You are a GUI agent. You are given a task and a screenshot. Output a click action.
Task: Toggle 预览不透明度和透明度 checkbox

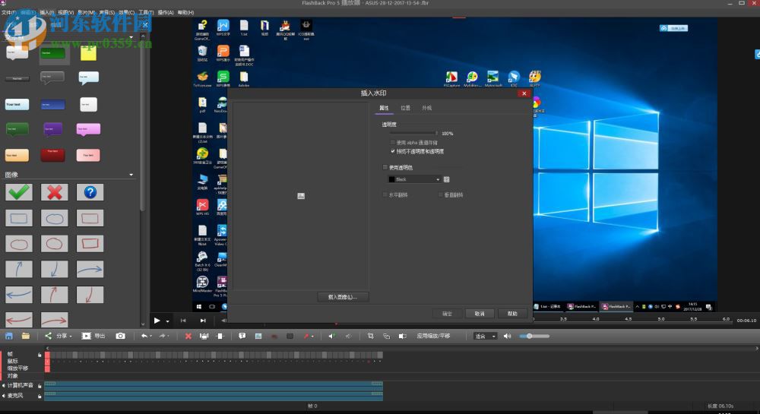(393, 151)
